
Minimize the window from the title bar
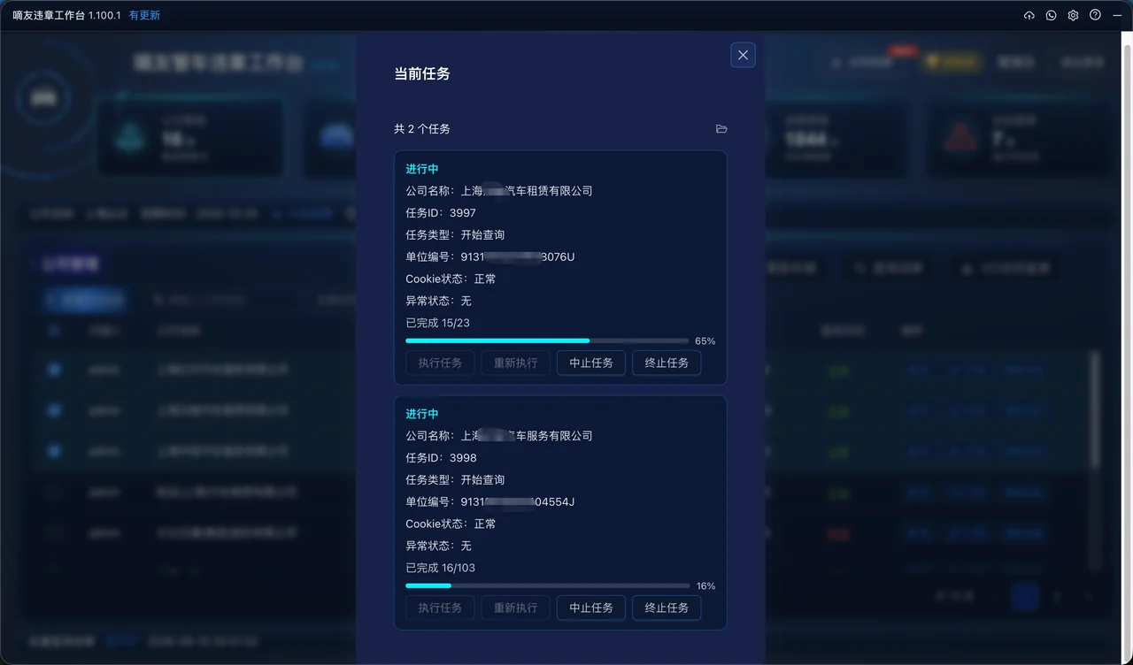[1117, 15]
